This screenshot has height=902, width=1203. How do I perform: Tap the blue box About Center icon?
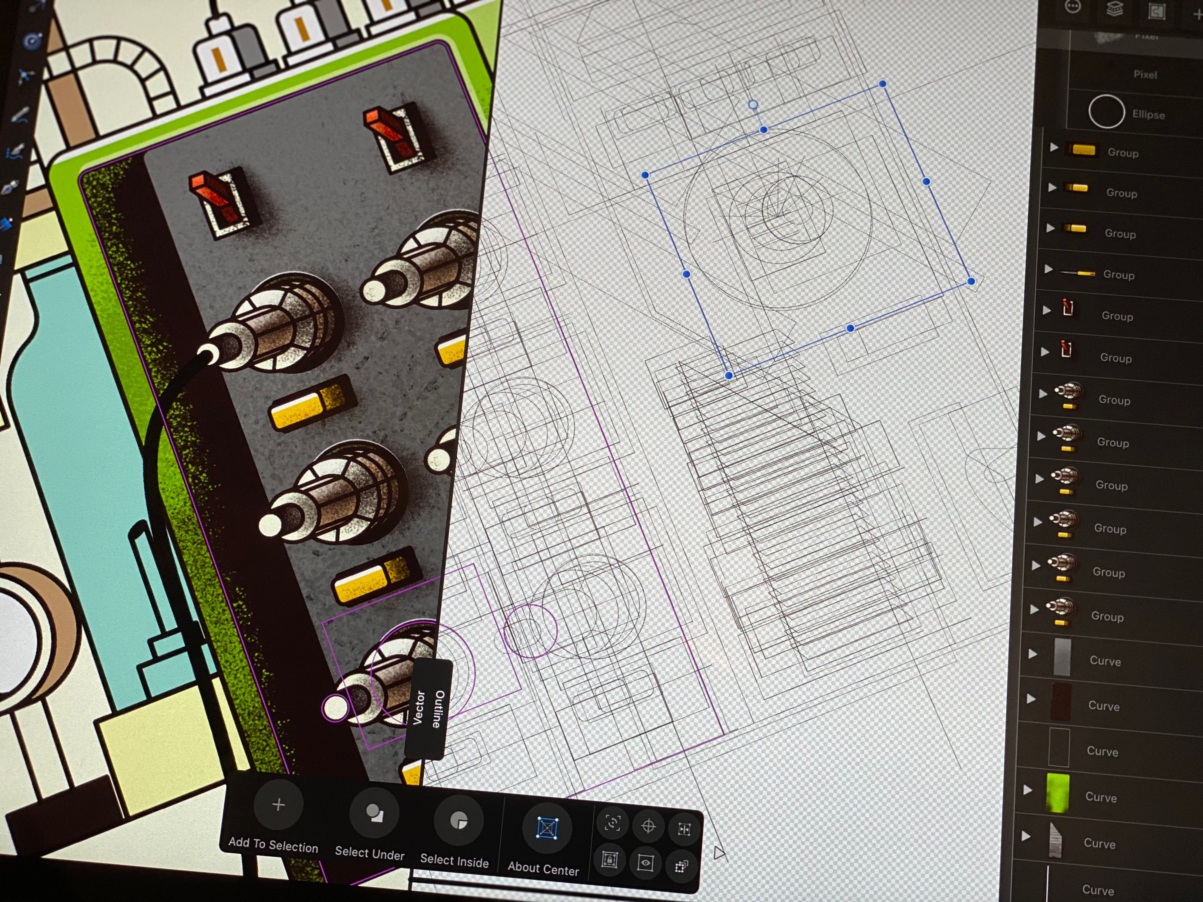[x=547, y=828]
